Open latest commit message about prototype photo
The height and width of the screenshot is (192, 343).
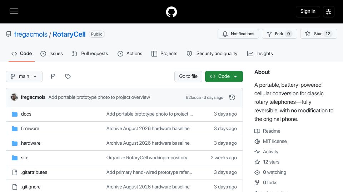99,97
